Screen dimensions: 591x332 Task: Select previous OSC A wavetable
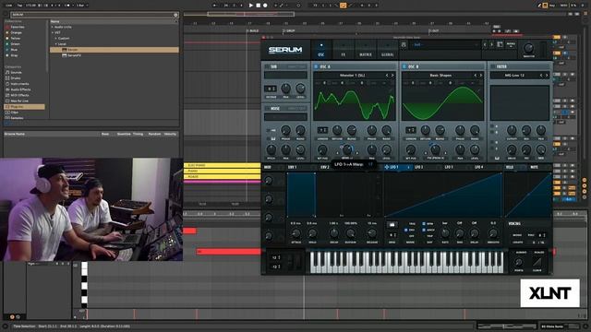tap(387, 76)
